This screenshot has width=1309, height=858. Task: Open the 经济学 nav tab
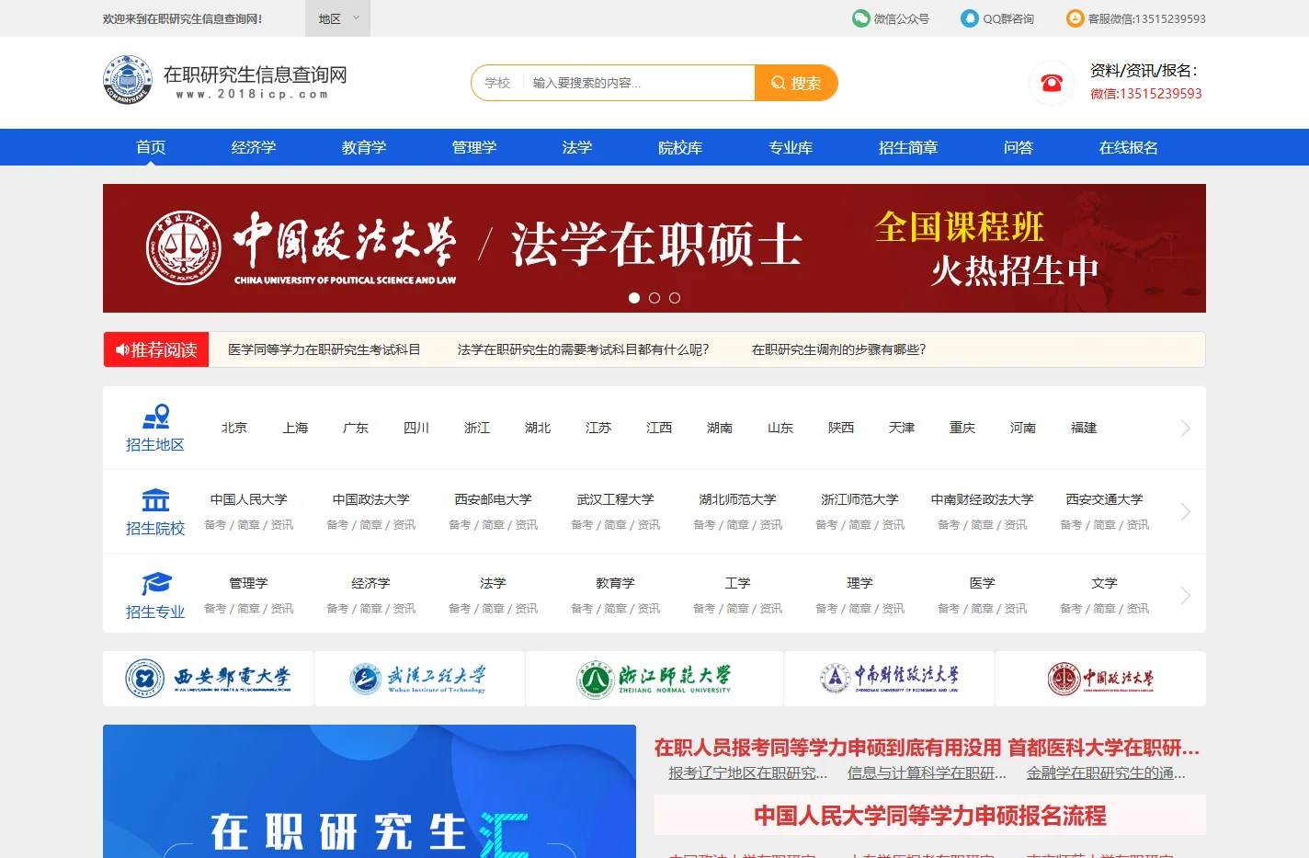(254, 147)
